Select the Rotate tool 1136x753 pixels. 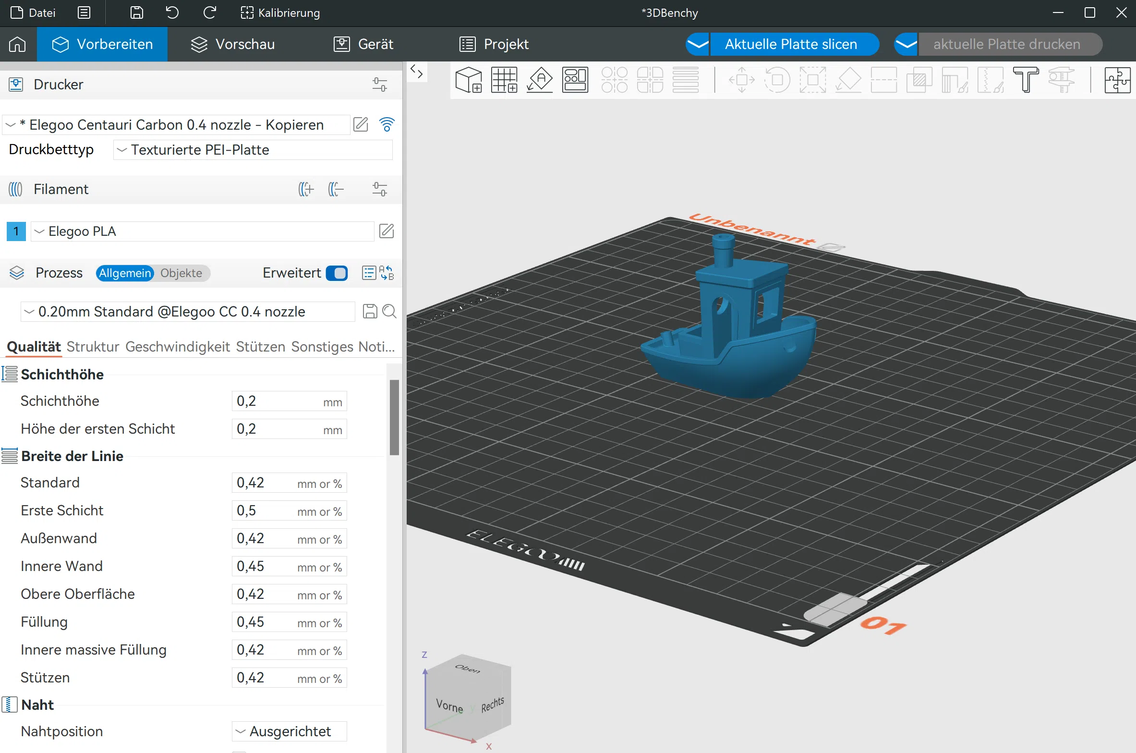point(777,80)
